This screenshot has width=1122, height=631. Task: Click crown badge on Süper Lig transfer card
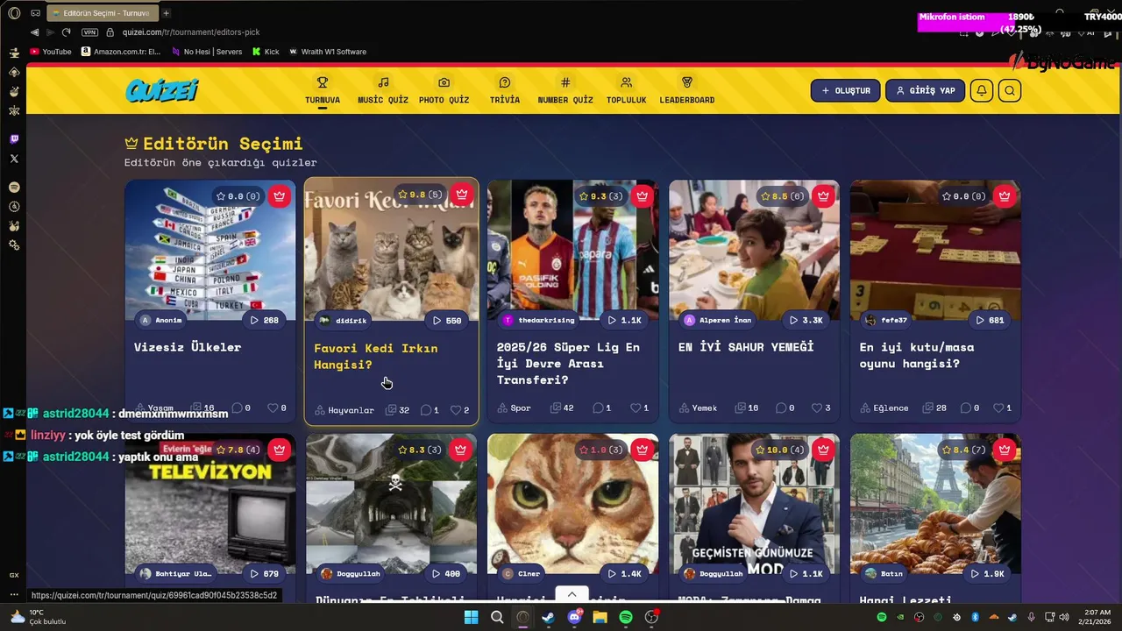(x=643, y=196)
